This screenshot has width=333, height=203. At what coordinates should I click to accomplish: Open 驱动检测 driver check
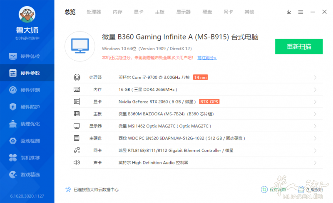tap(27, 141)
